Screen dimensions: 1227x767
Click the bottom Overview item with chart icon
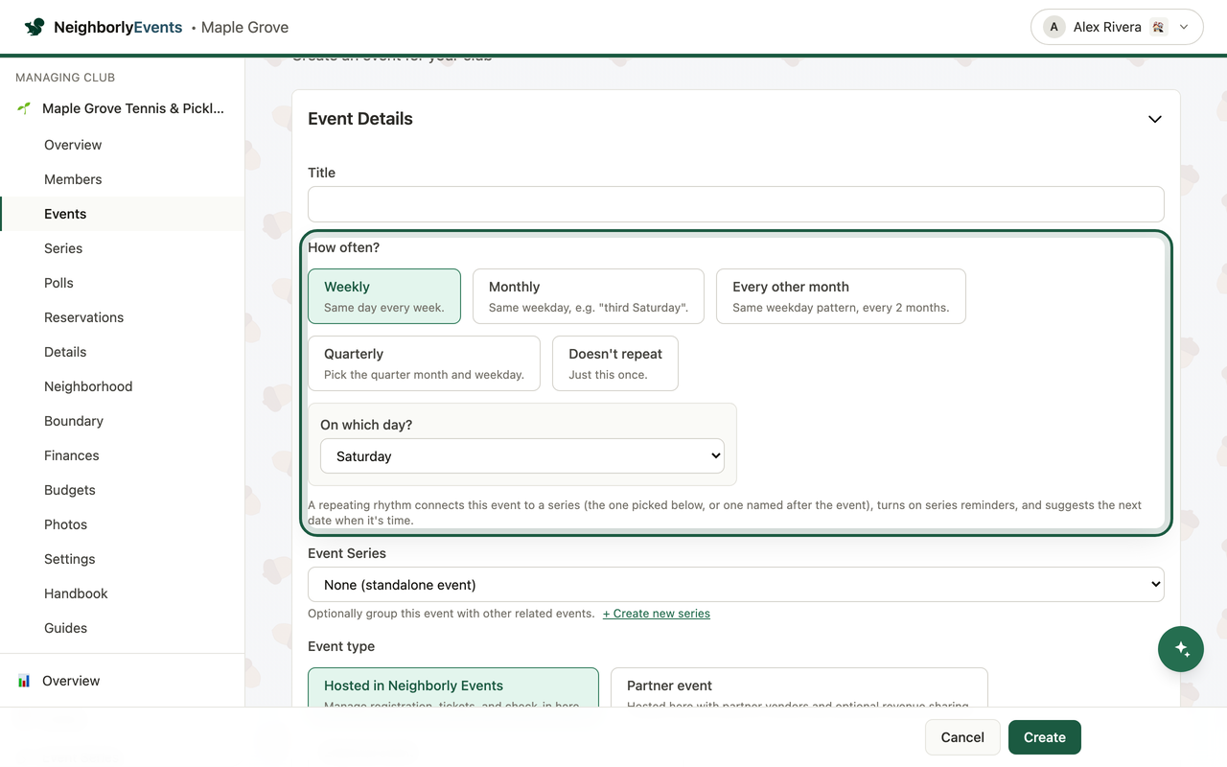(x=122, y=681)
